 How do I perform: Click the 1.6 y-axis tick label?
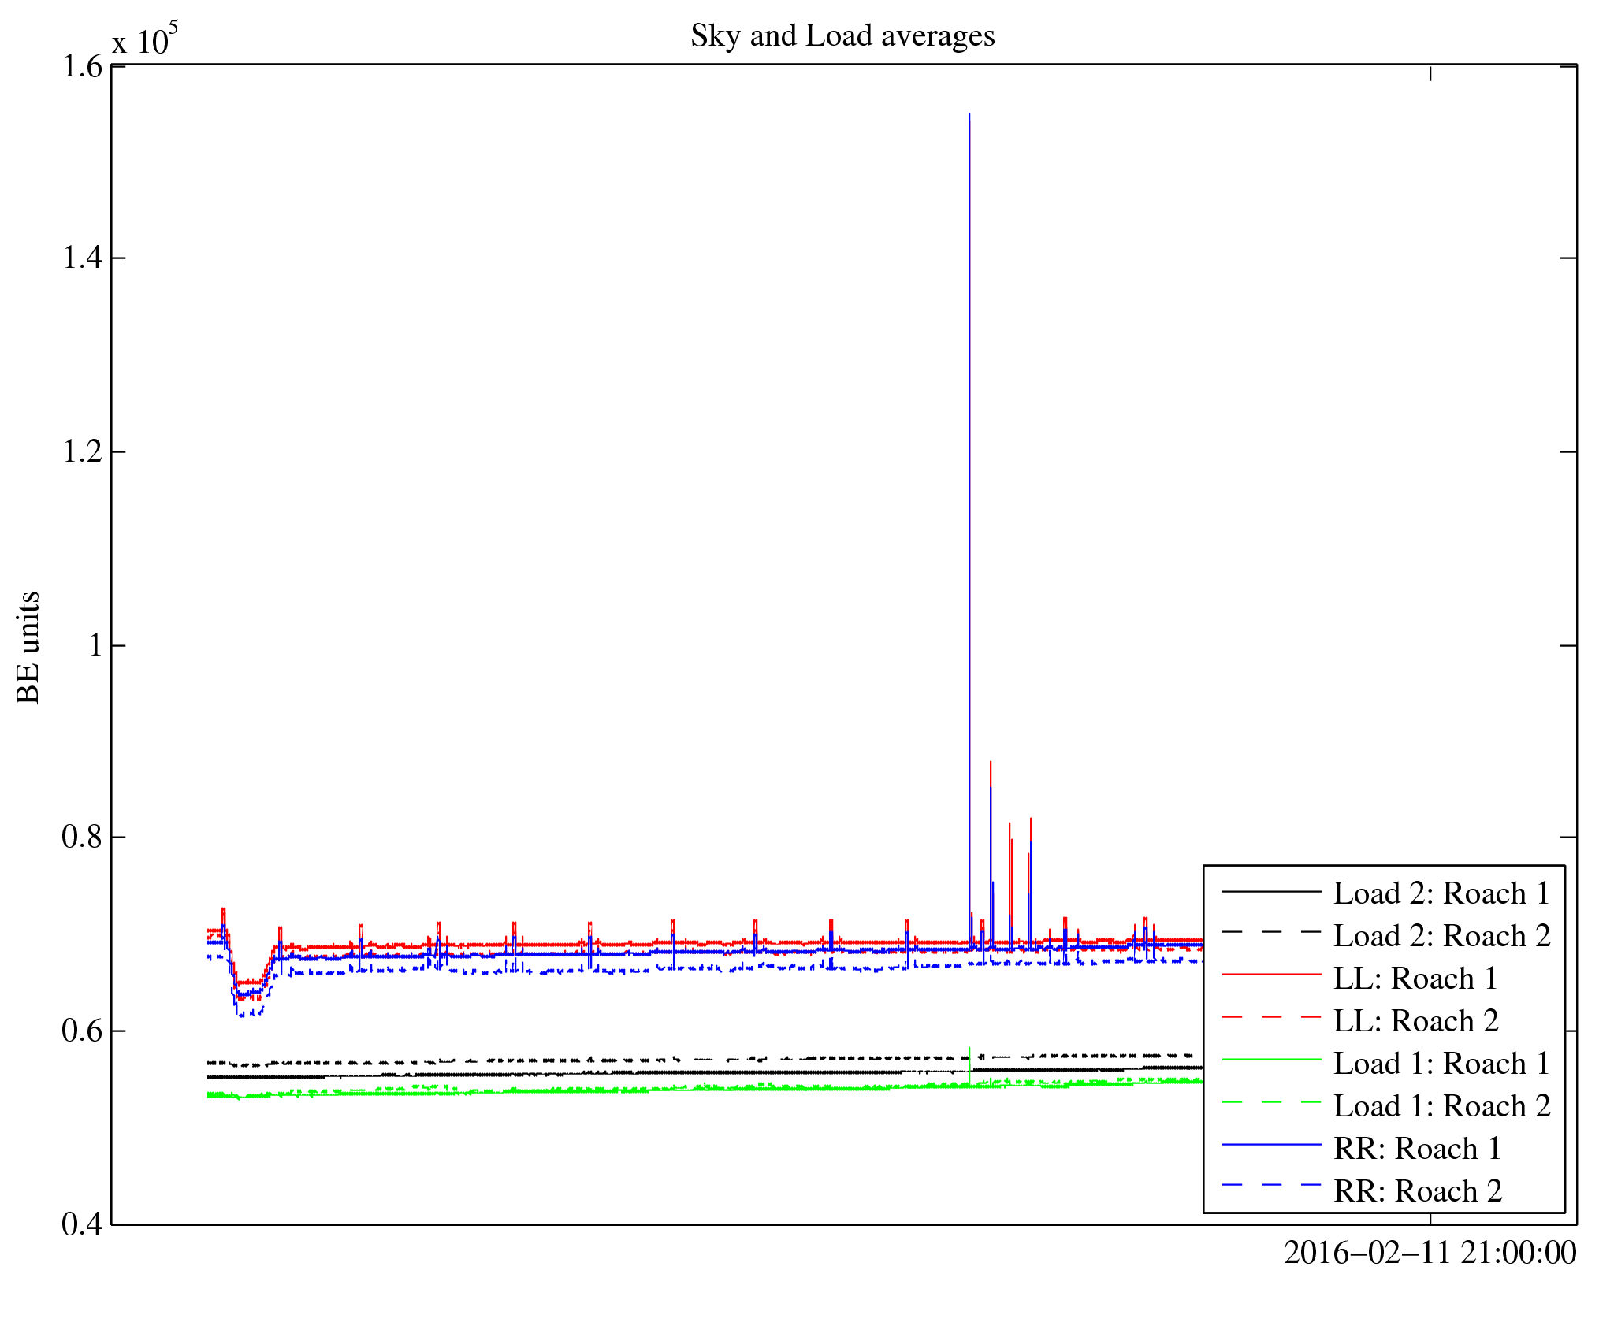82,67
